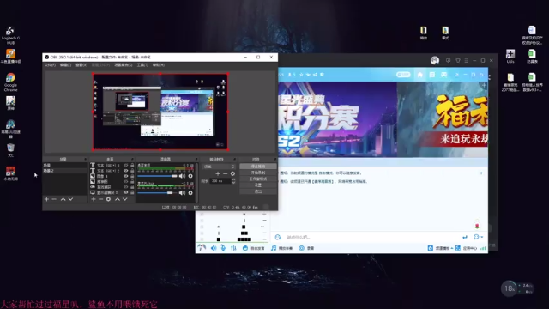This screenshot has height=309, width=549.
Task: Click the user avatar in the YY title bar
Action: coord(435,60)
